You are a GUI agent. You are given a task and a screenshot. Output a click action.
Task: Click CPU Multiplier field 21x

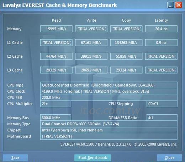pos(55,104)
